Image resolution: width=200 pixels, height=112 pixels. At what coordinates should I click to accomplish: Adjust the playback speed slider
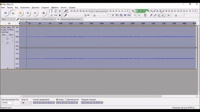click(176, 16)
